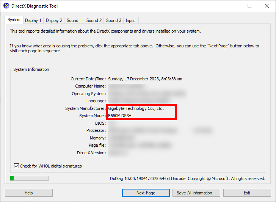Viewport: 276px width, 202px height.
Task: Open the Sound 3 tab
Action: coord(114,20)
